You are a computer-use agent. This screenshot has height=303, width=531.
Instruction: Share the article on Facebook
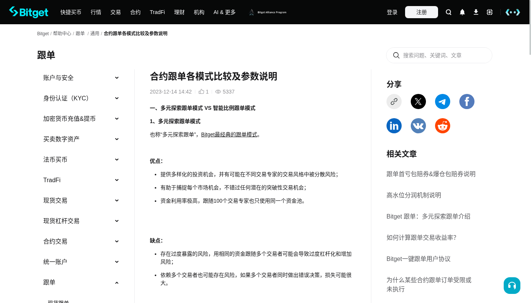point(467,102)
